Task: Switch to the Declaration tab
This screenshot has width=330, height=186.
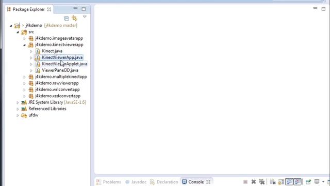Action: click(x=164, y=182)
